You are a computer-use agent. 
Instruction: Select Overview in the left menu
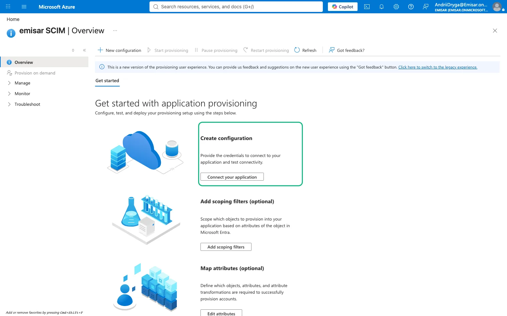[45, 62]
